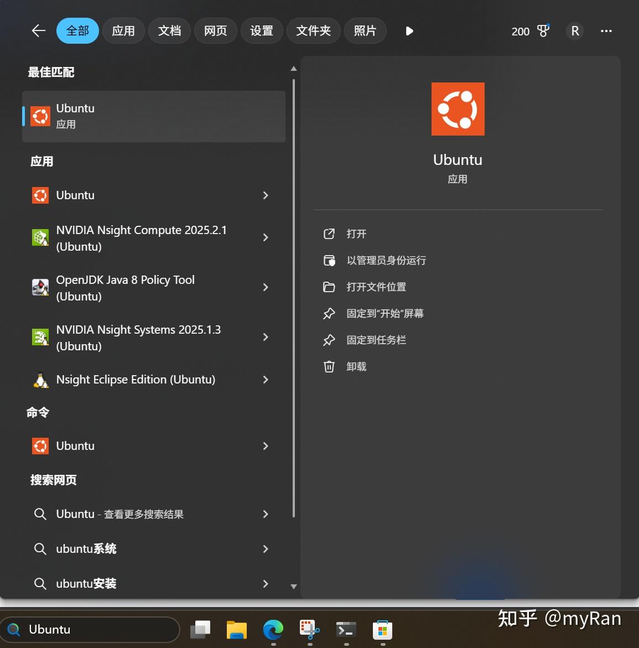The width and height of the screenshot is (639, 648).
Task: Switch to the 文档 filter tab
Action: [169, 30]
